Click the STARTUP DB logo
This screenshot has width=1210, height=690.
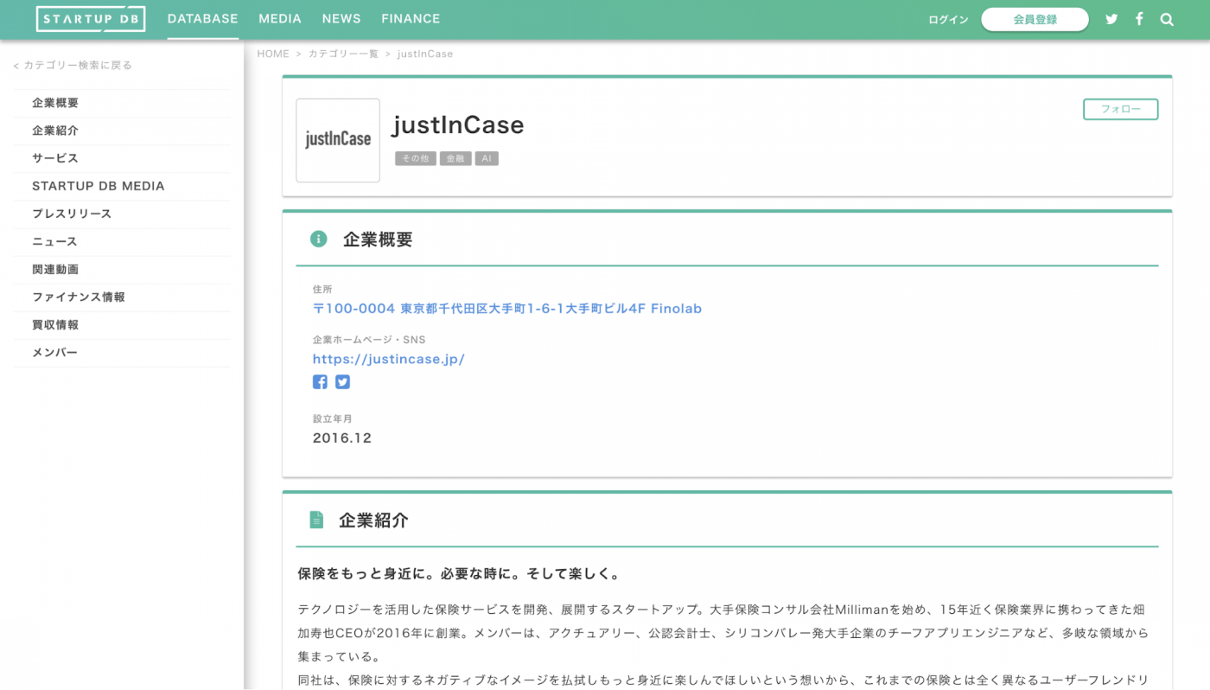pos(90,18)
